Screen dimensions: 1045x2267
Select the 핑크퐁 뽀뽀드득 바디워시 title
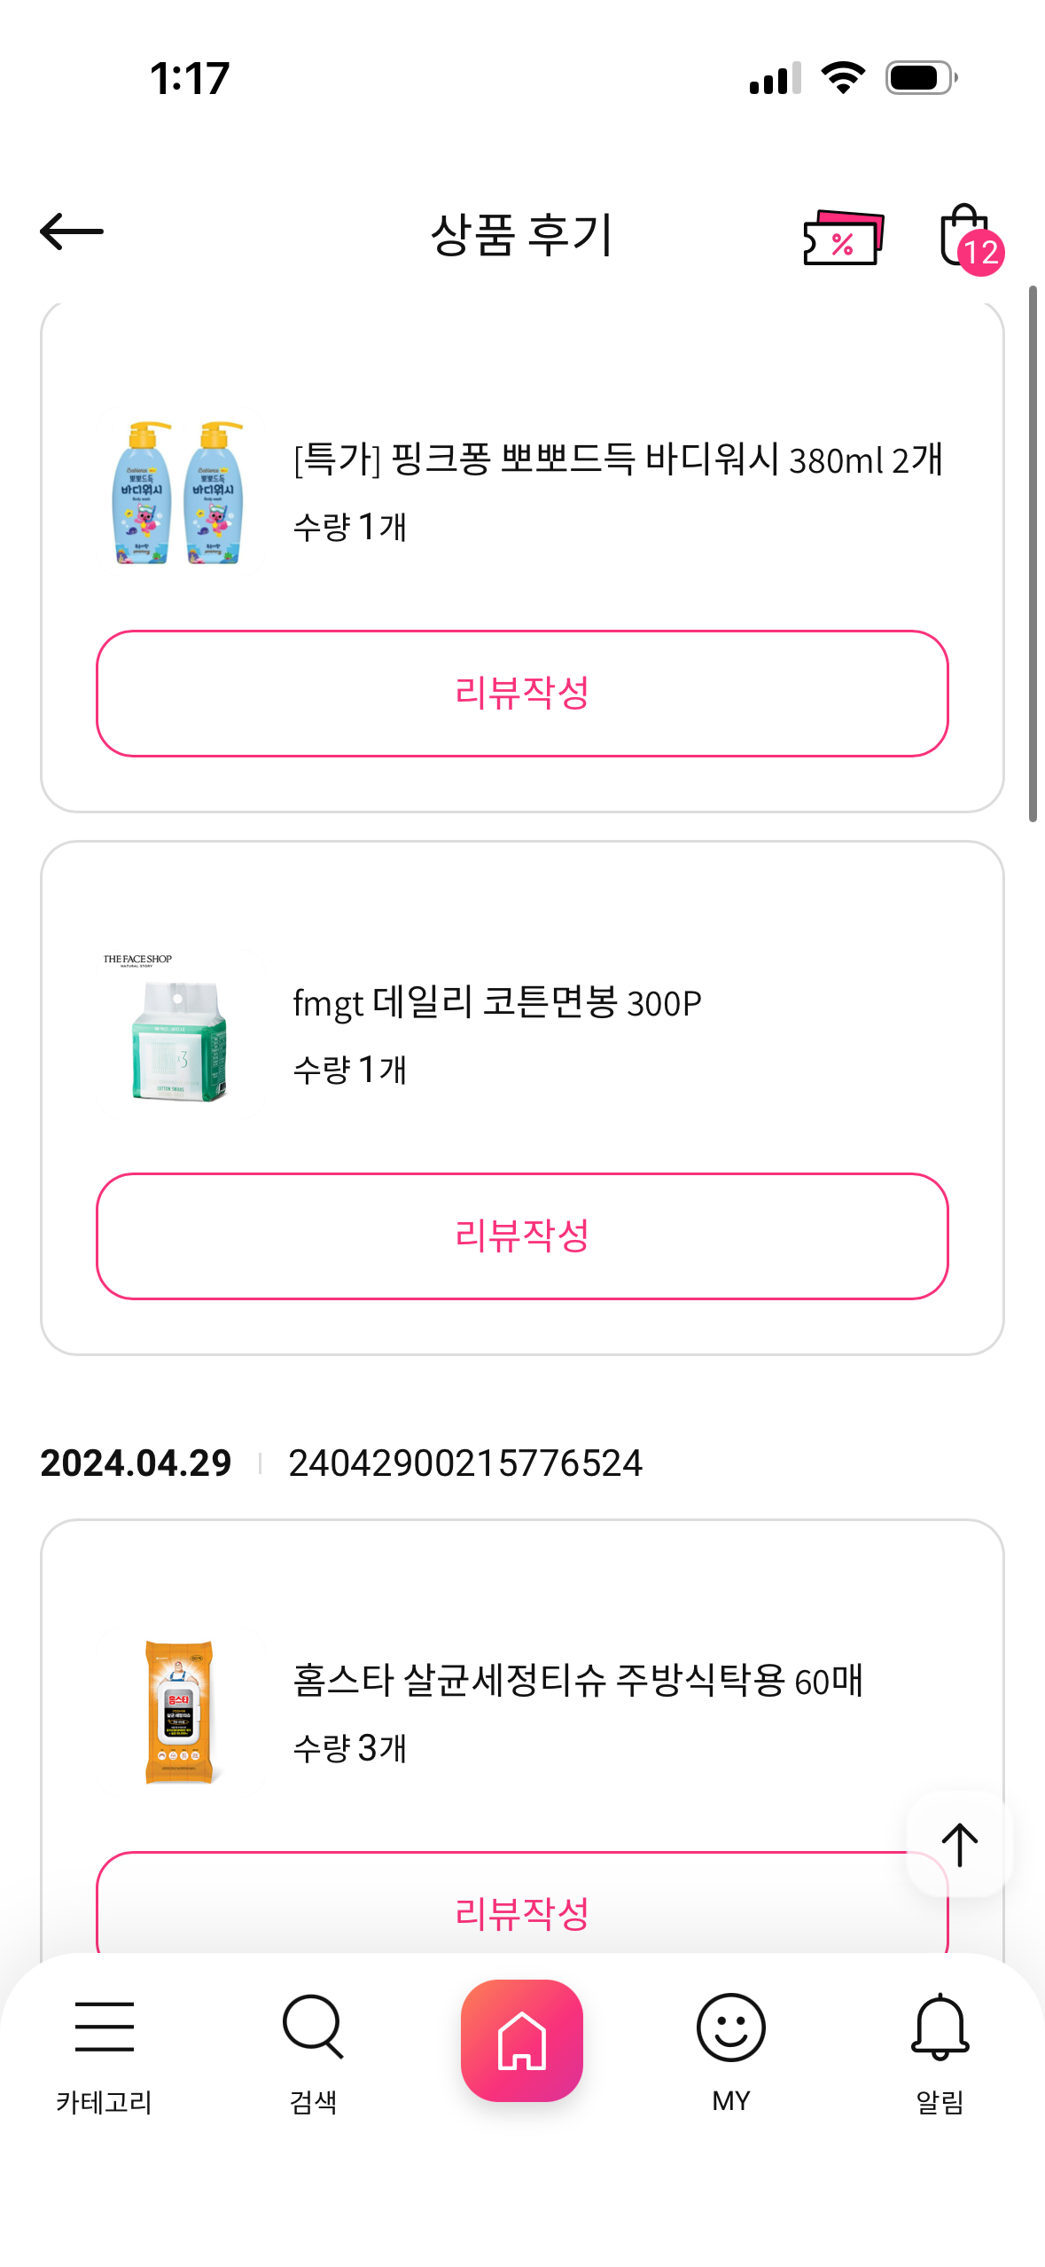point(618,460)
